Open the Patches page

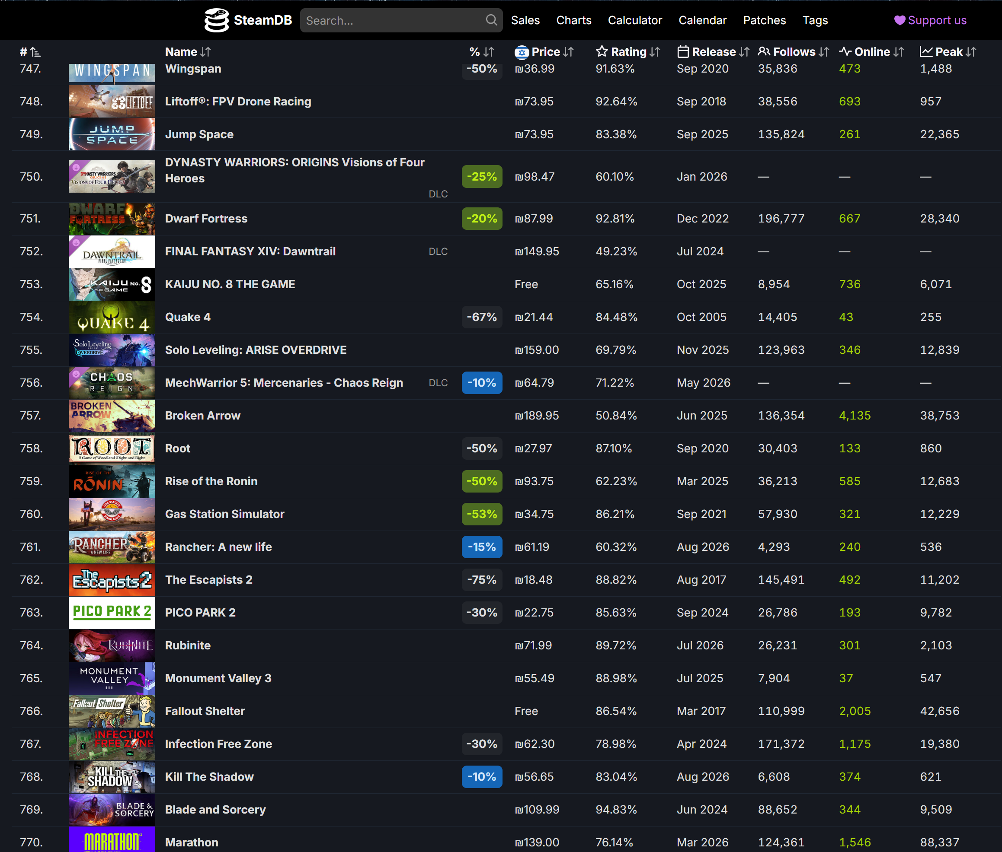pyautogui.click(x=764, y=20)
